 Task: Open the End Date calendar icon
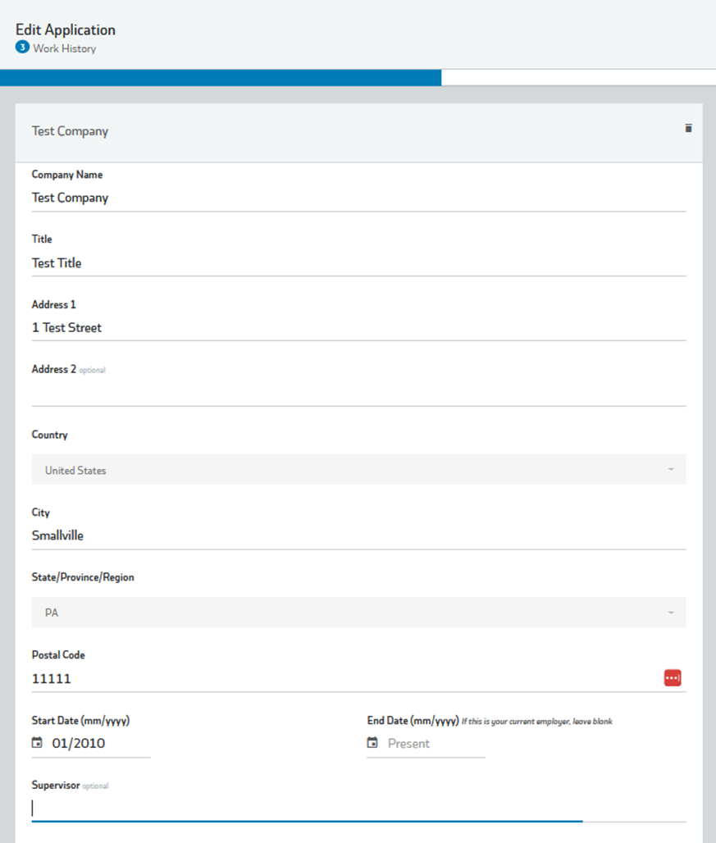pyautogui.click(x=372, y=743)
